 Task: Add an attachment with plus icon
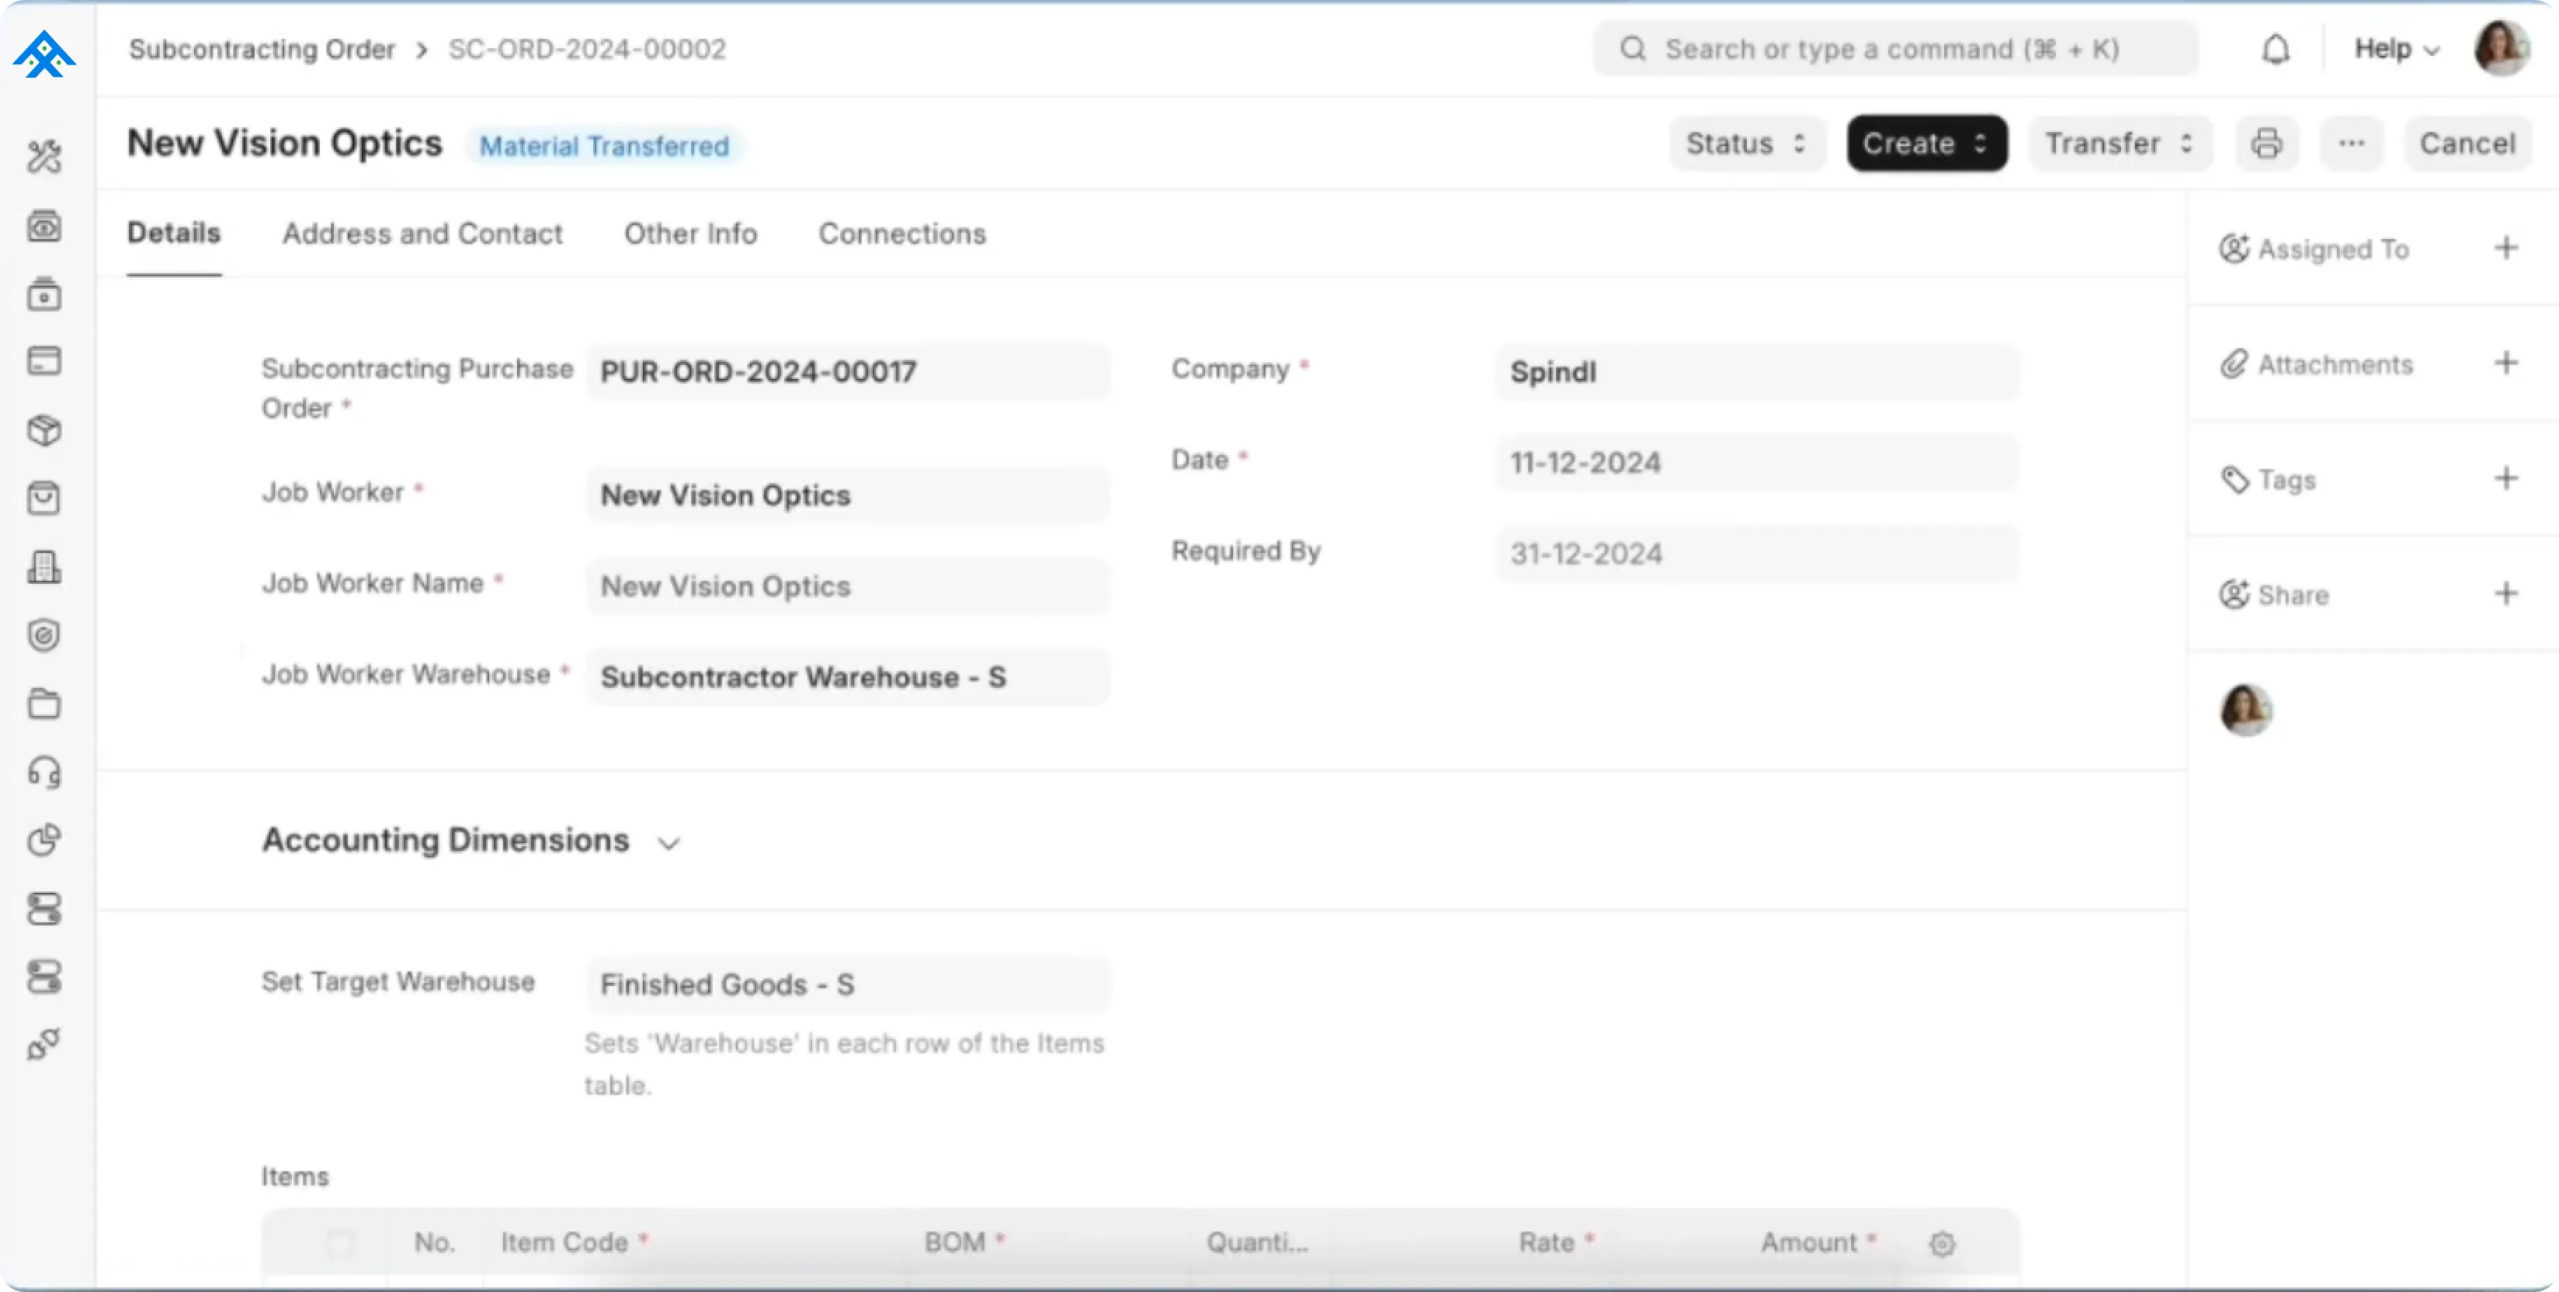[x=2505, y=363]
